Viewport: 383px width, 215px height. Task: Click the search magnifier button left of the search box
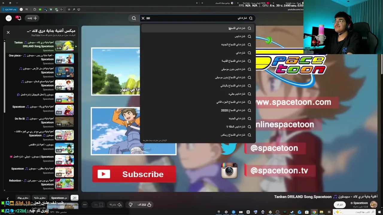(x=134, y=18)
